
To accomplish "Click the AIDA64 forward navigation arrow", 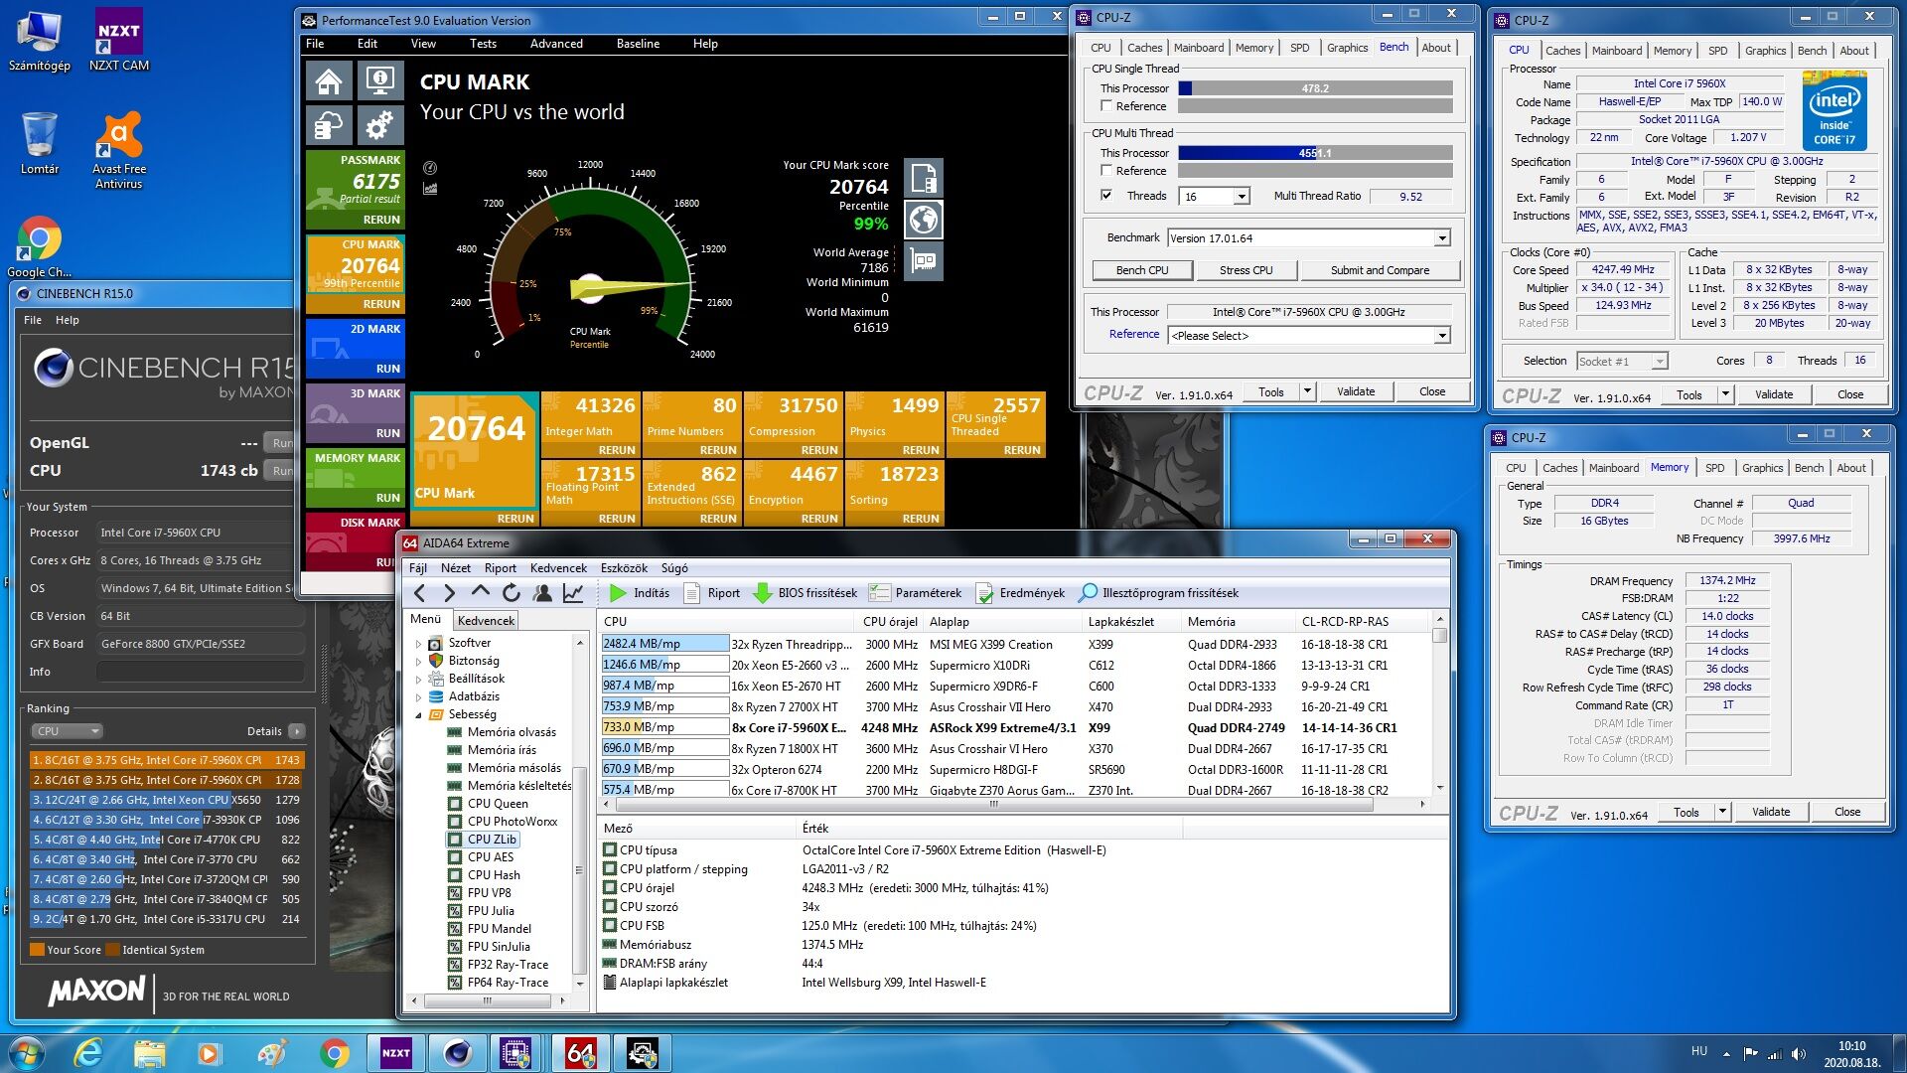I will (450, 593).
